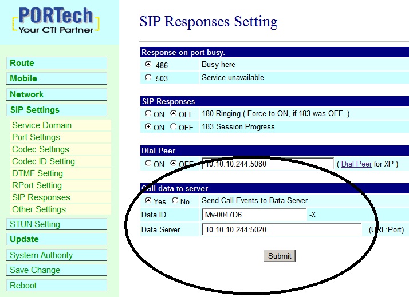Click the 'SIP Responses' section header
409x297 pixels.
[168, 101]
